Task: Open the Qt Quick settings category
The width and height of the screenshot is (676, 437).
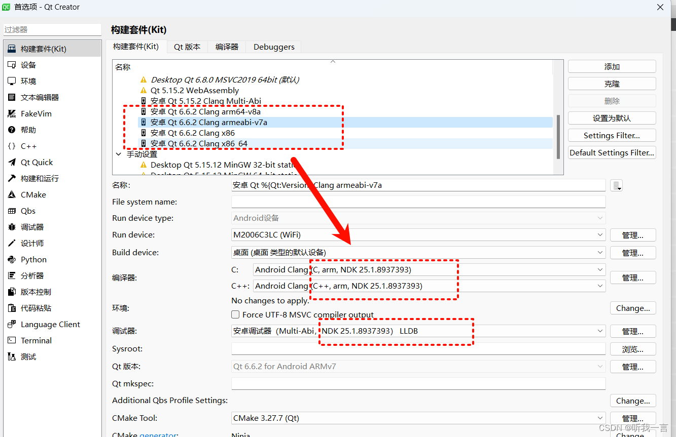Action: click(52, 162)
